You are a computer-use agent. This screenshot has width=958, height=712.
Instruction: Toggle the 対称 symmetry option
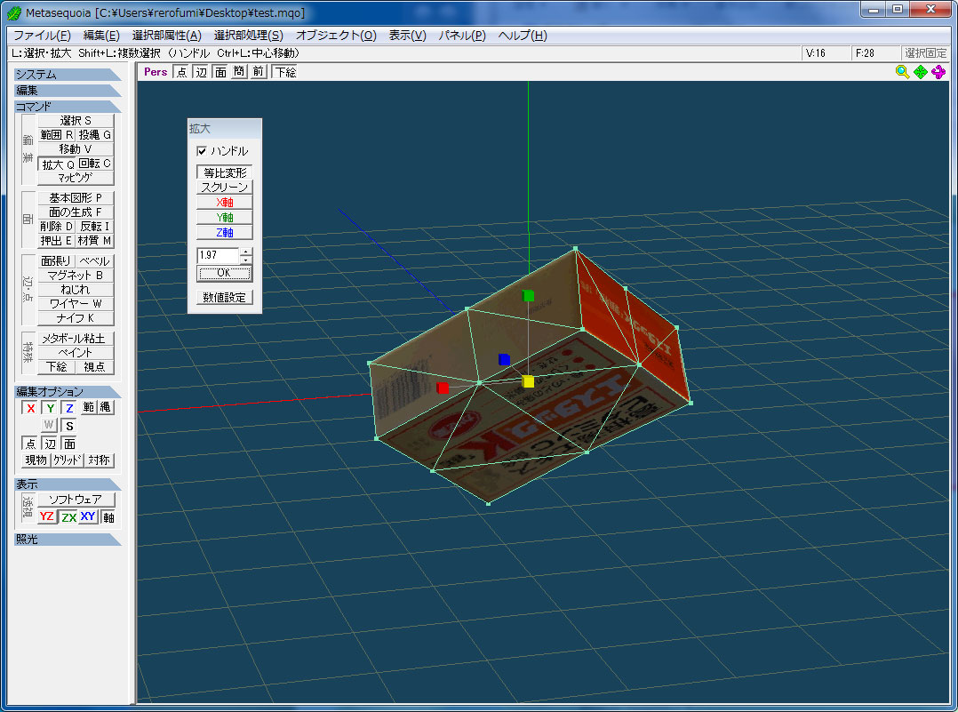(x=99, y=460)
